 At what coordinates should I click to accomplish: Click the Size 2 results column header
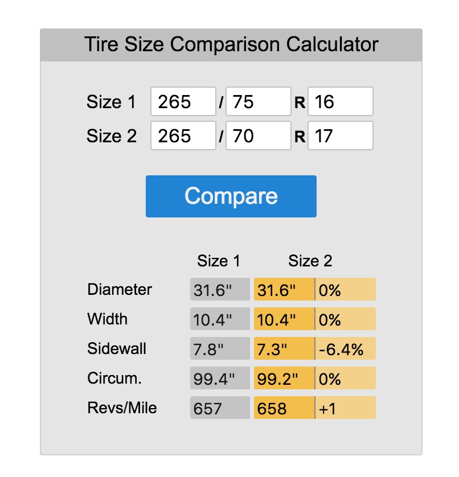click(x=310, y=261)
